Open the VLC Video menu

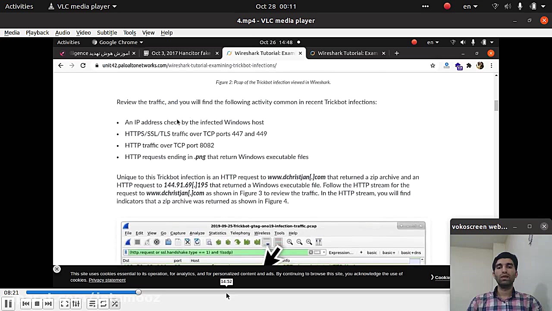(x=84, y=32)
